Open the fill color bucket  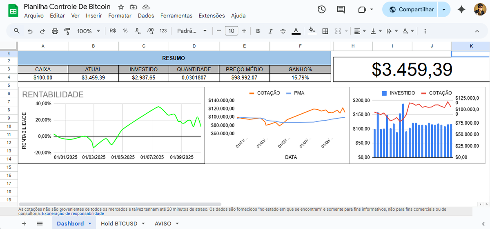click(x=312, y=31)
